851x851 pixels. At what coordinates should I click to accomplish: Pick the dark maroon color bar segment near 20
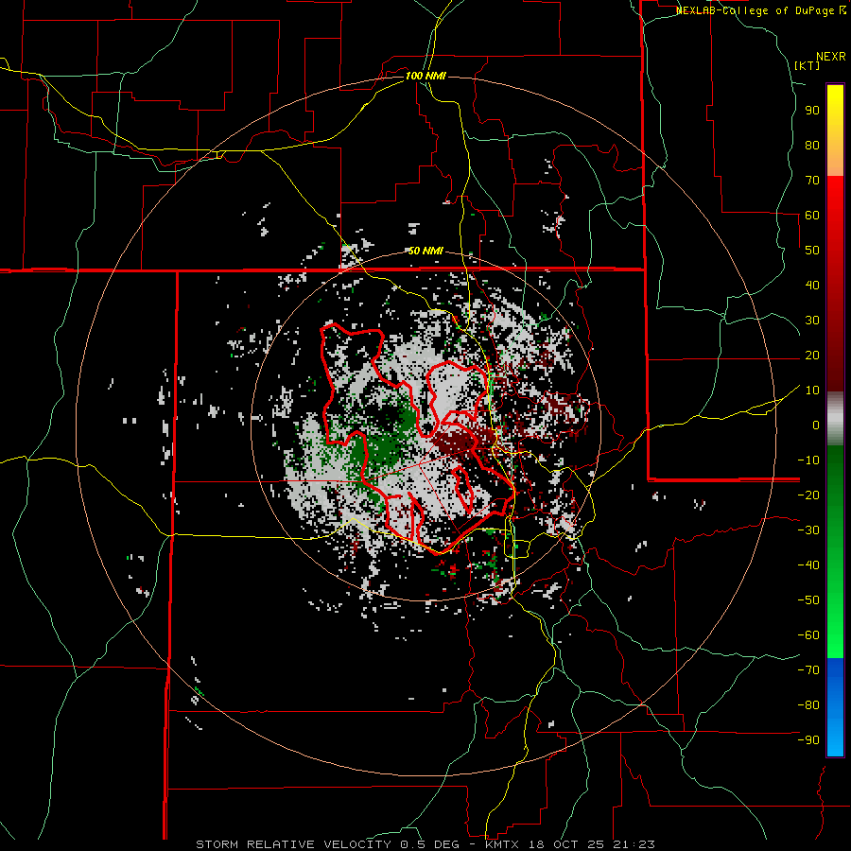835,356
